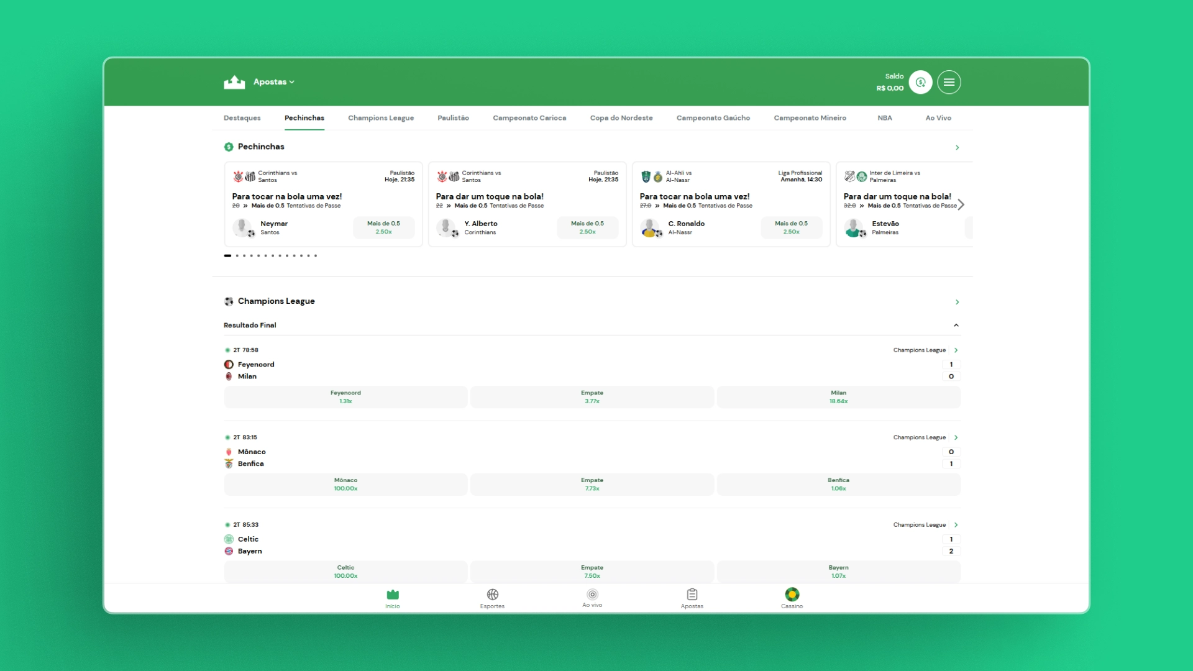1193x671 pixels.
Task: Open the Paulistão tab
Action: pos(453,118)
